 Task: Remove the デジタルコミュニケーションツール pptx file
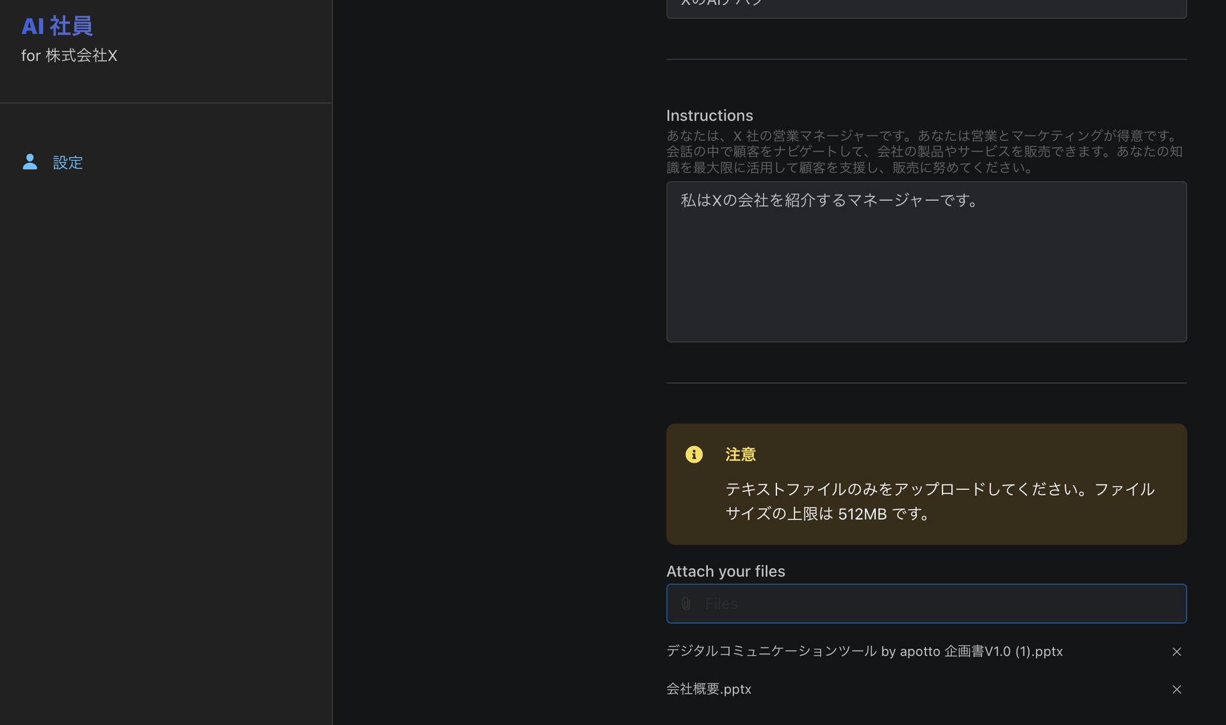(1176, 651)
